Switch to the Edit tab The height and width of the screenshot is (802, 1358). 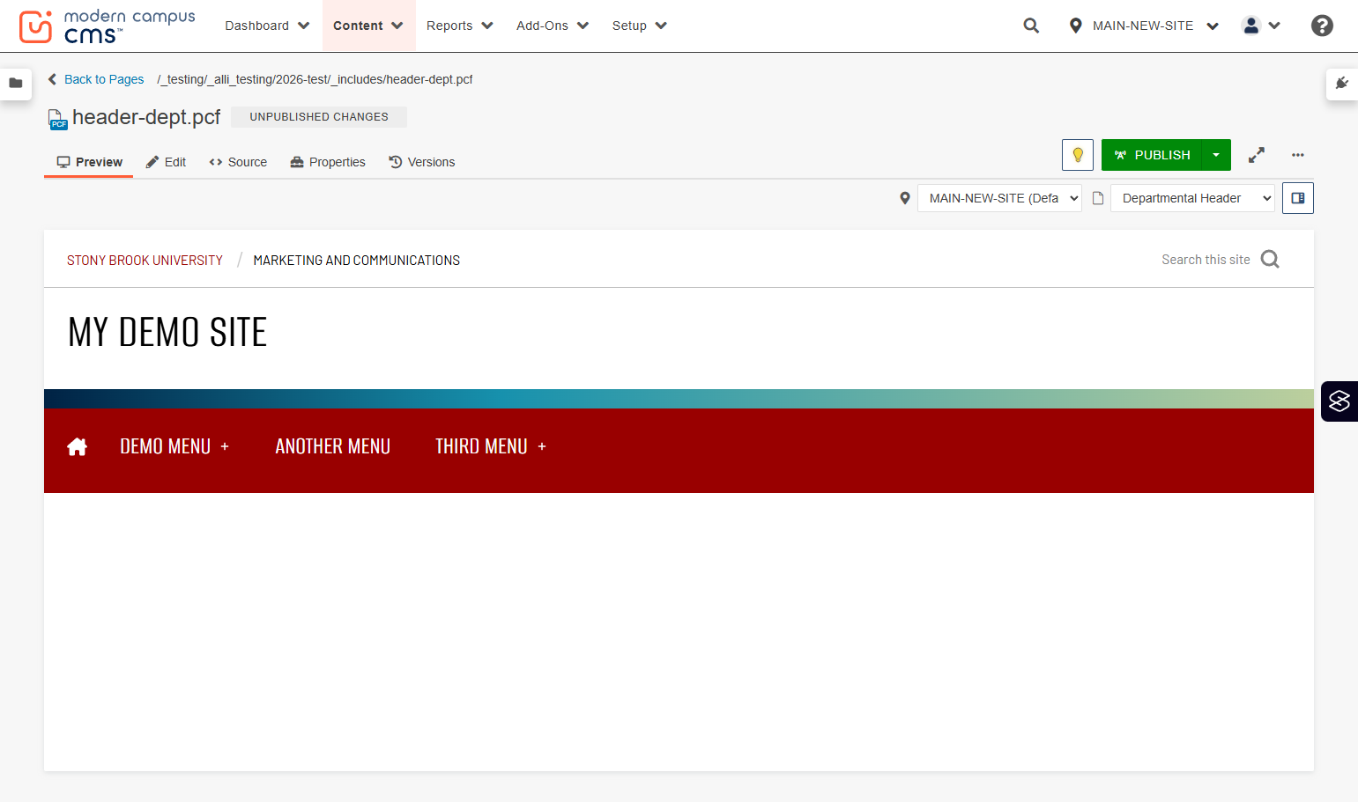166,162
